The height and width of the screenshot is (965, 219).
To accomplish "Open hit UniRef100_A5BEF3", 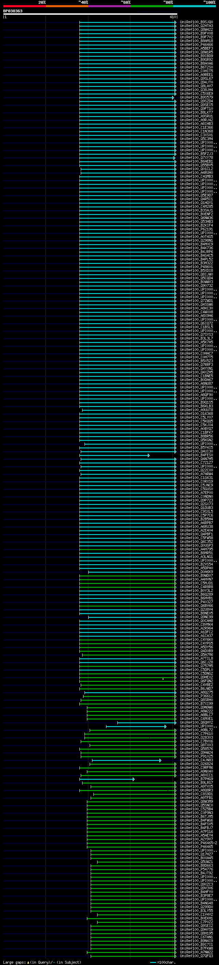I will pyautogui.click(x=196, y=48).
